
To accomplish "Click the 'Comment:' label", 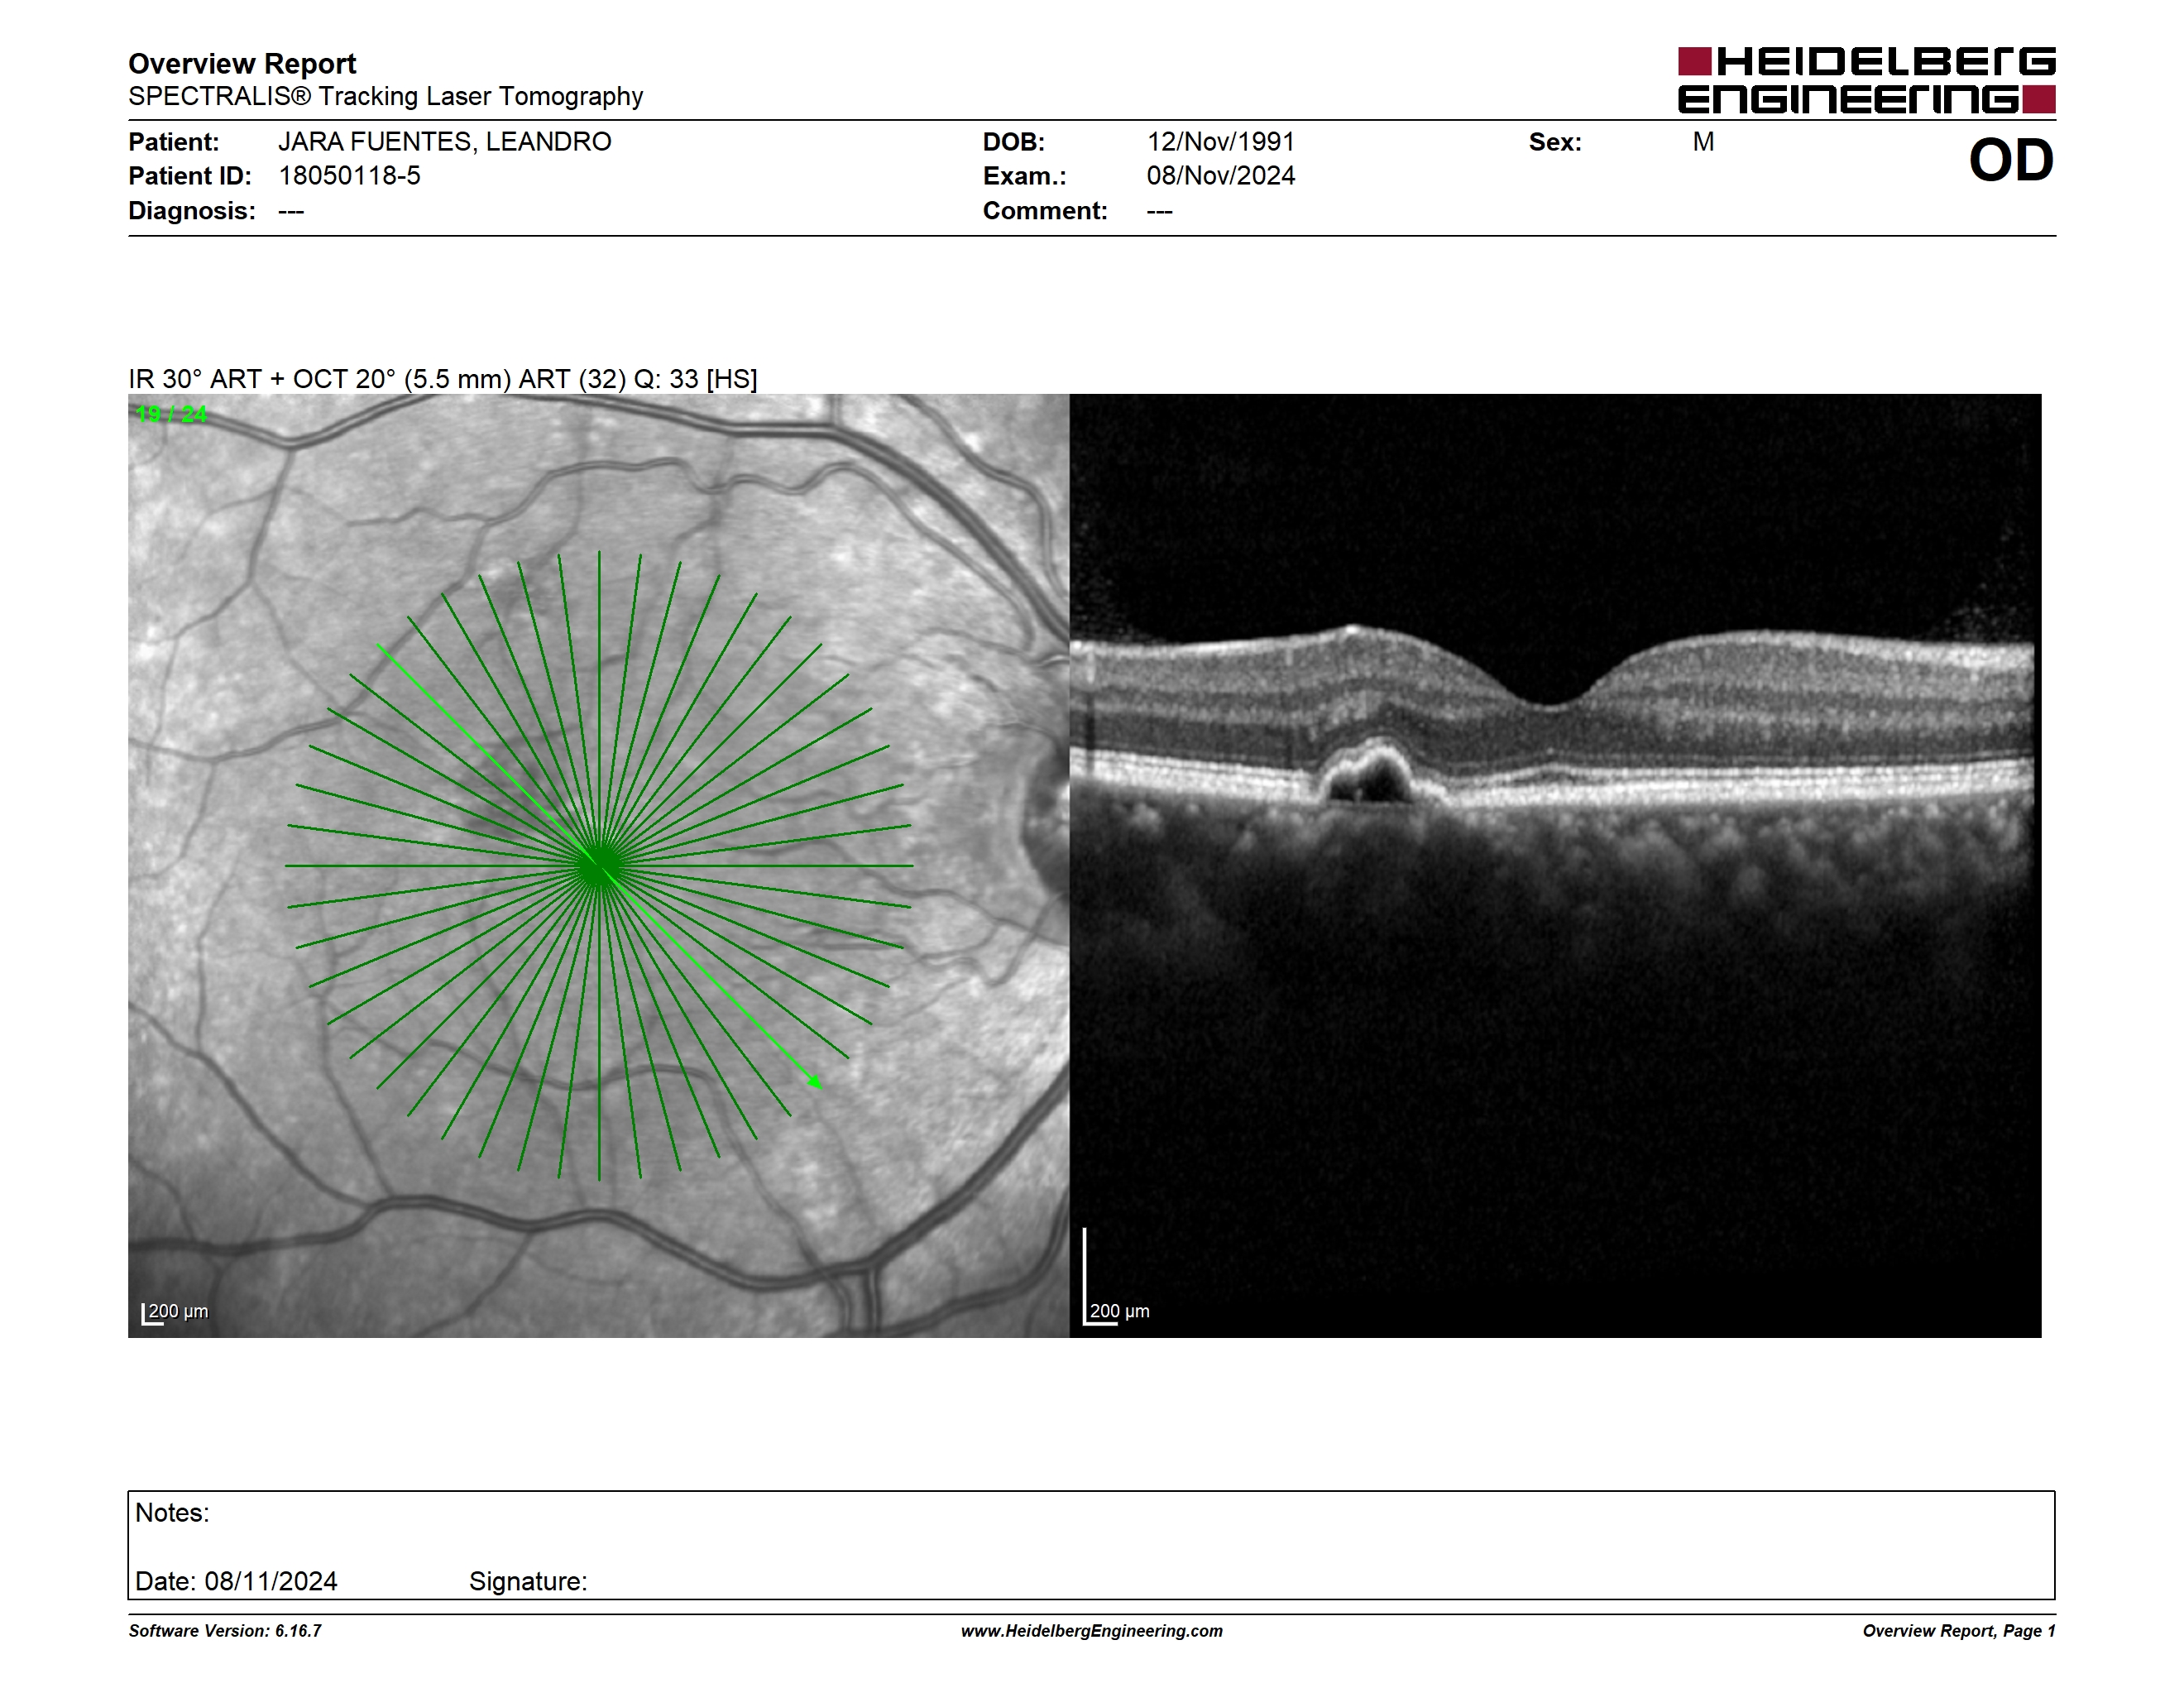I will coord(1045,211).
